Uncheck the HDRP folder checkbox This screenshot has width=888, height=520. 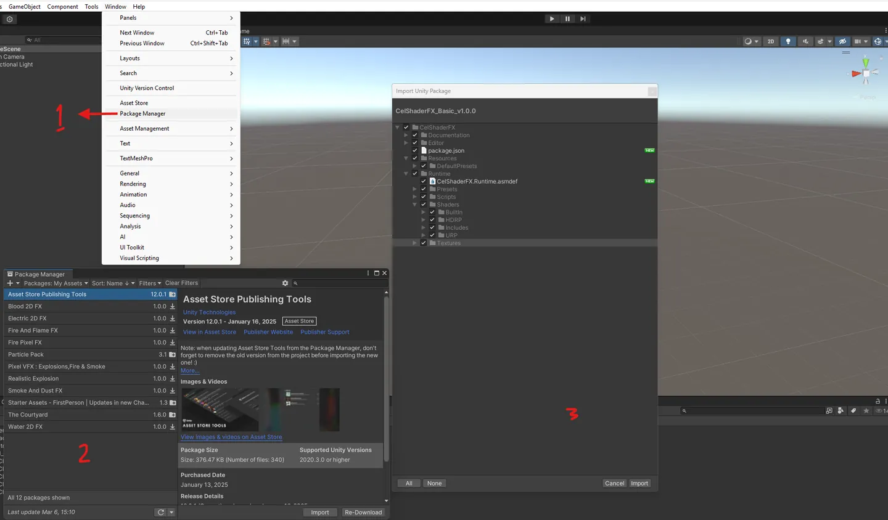tap(432, 220)
